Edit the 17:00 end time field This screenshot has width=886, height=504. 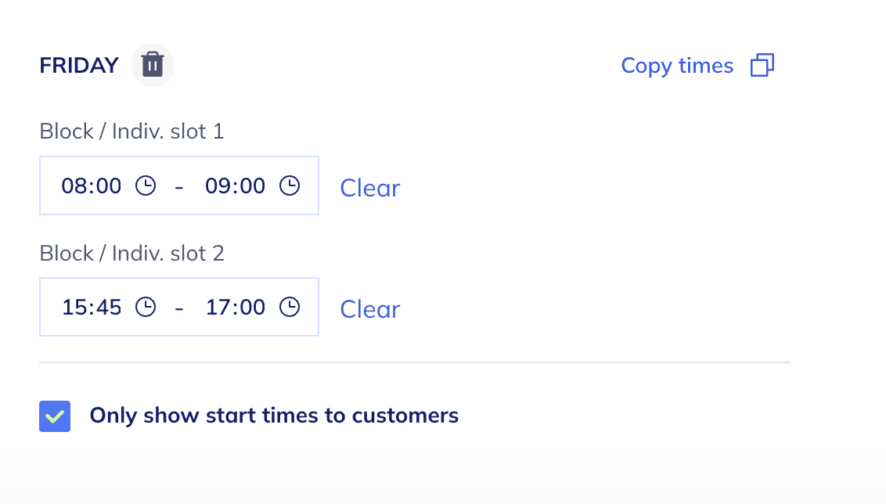[x=235, y=308]
